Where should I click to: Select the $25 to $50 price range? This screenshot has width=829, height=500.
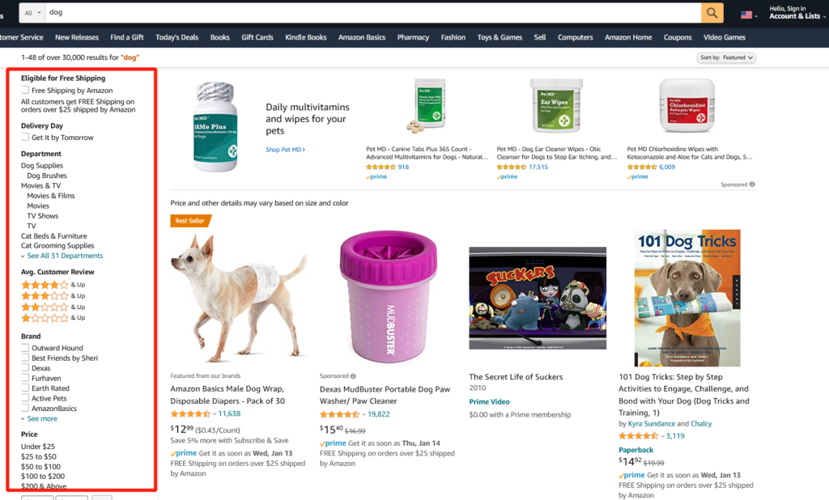pos(39,456)
